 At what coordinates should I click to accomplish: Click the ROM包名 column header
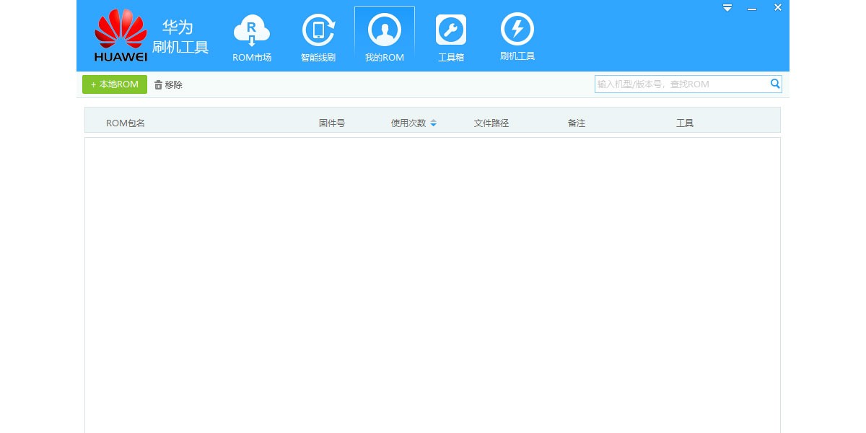click(126, 123)
